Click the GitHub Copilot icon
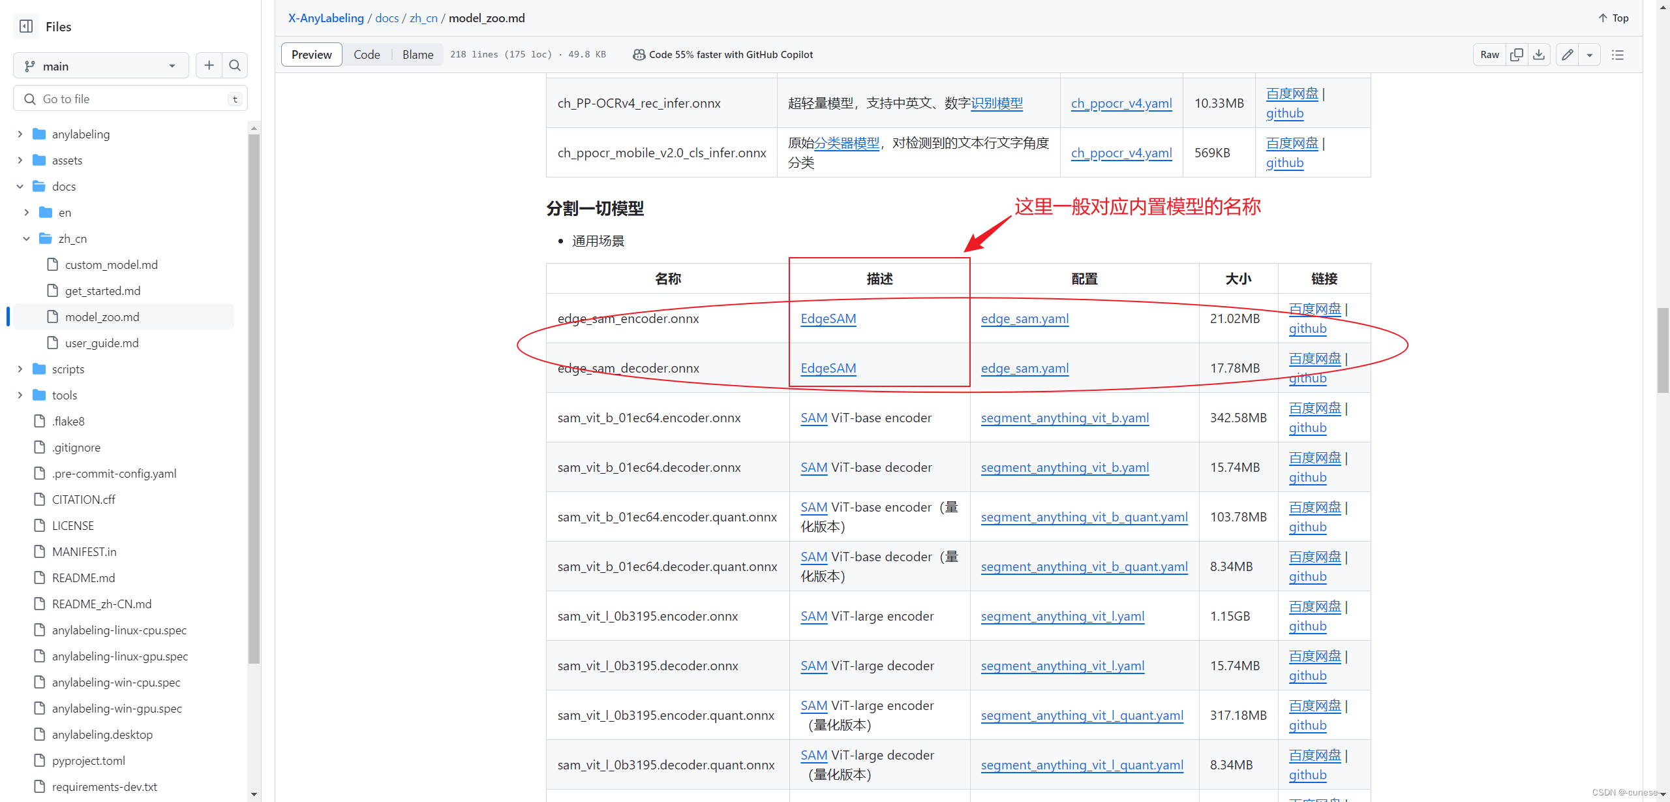This screenshot has height=802, width=1670. (639, 55)
